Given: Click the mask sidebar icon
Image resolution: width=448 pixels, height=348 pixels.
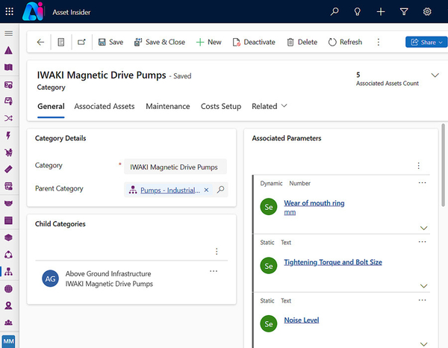Looking at the screenshot, I should 8,203.
